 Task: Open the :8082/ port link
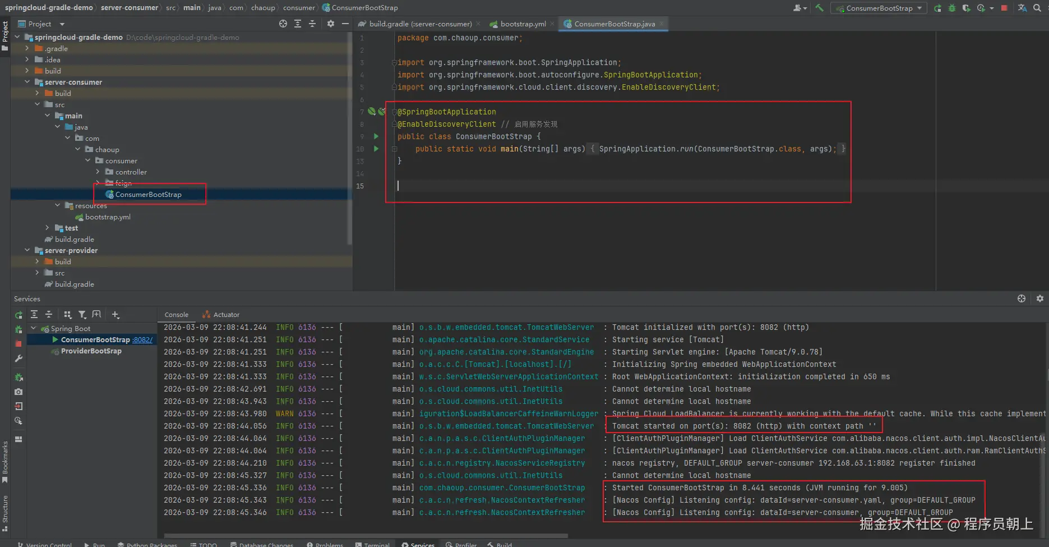point(142,340)
